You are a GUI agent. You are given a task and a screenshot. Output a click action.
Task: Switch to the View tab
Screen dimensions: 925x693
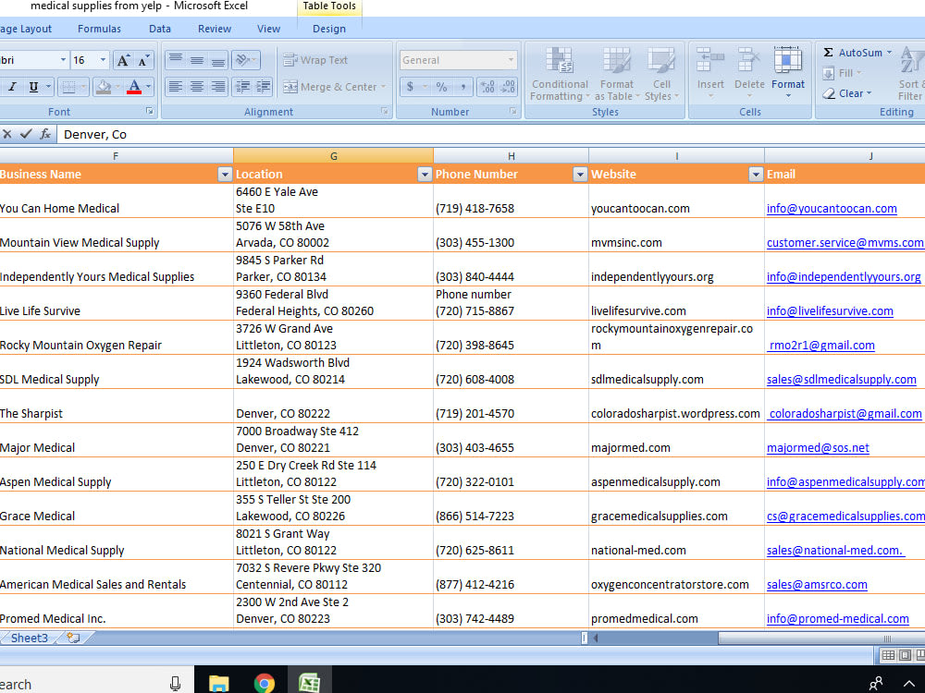(268, 29)
